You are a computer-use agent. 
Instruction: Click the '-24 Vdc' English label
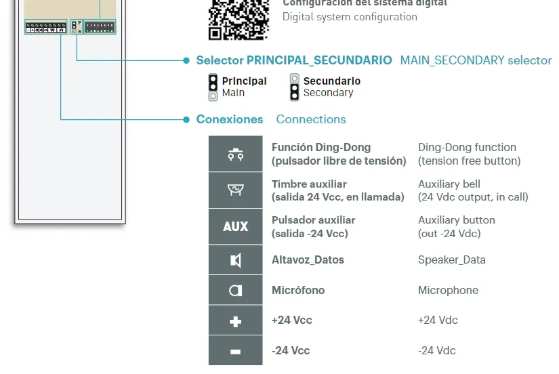(x=437, y=350)
